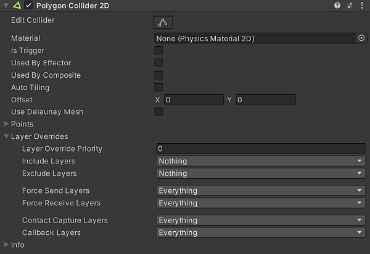Open the Force Send Layers dropdown
Screen dimensions: 370x254
(x=260, y=190)
